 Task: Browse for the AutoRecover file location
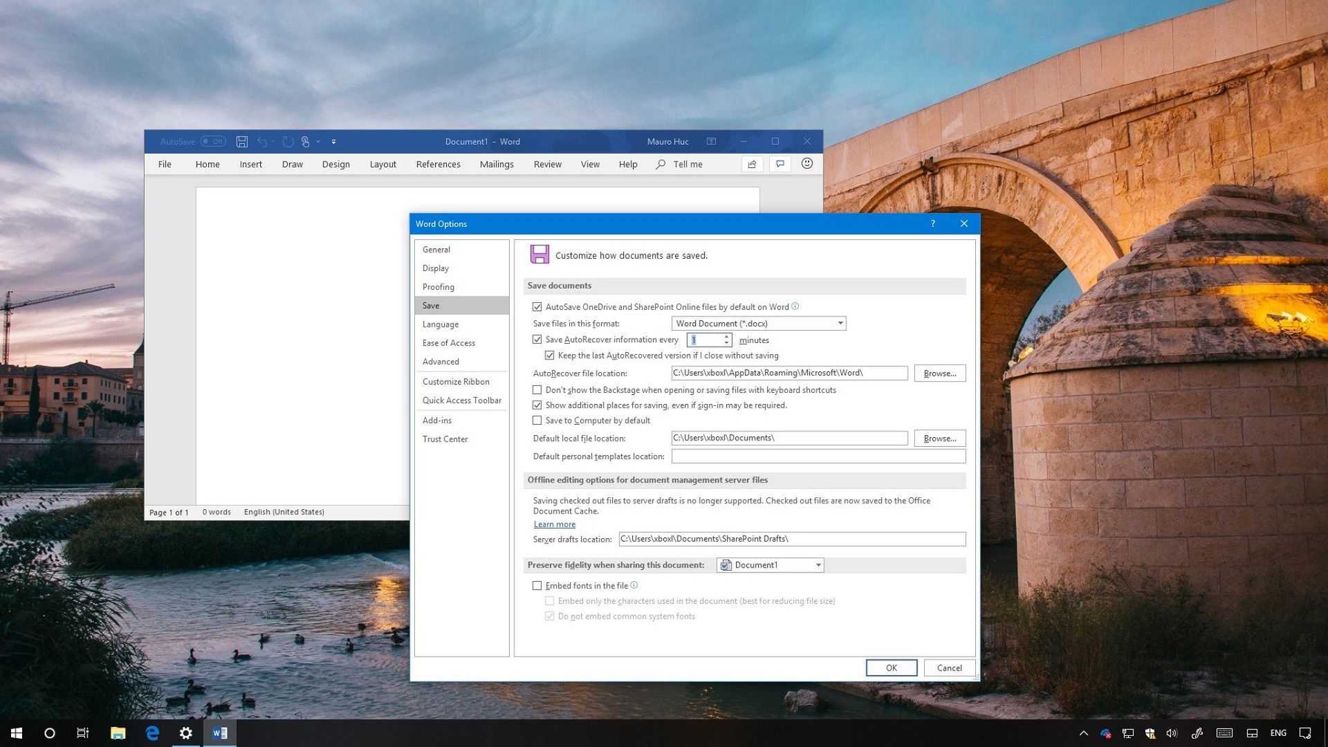click(x=939, y=373)
